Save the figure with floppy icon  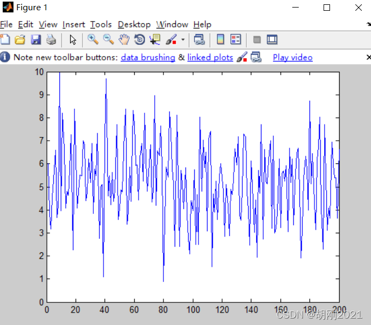36,39
